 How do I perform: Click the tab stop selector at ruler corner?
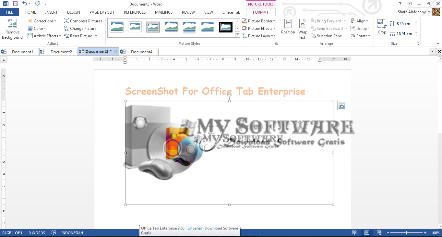(4, 59)
